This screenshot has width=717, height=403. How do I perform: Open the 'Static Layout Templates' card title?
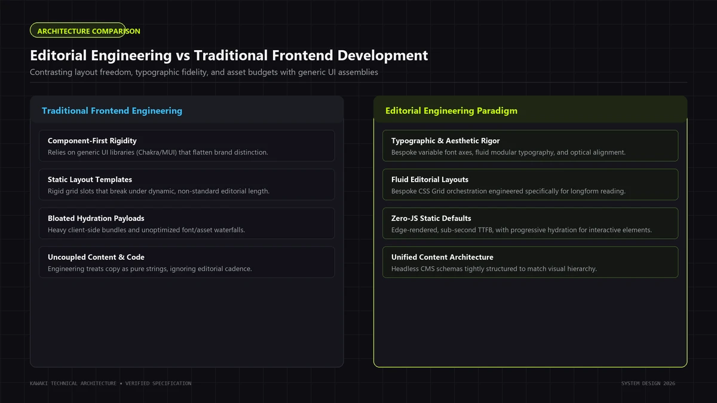[90, 180]
